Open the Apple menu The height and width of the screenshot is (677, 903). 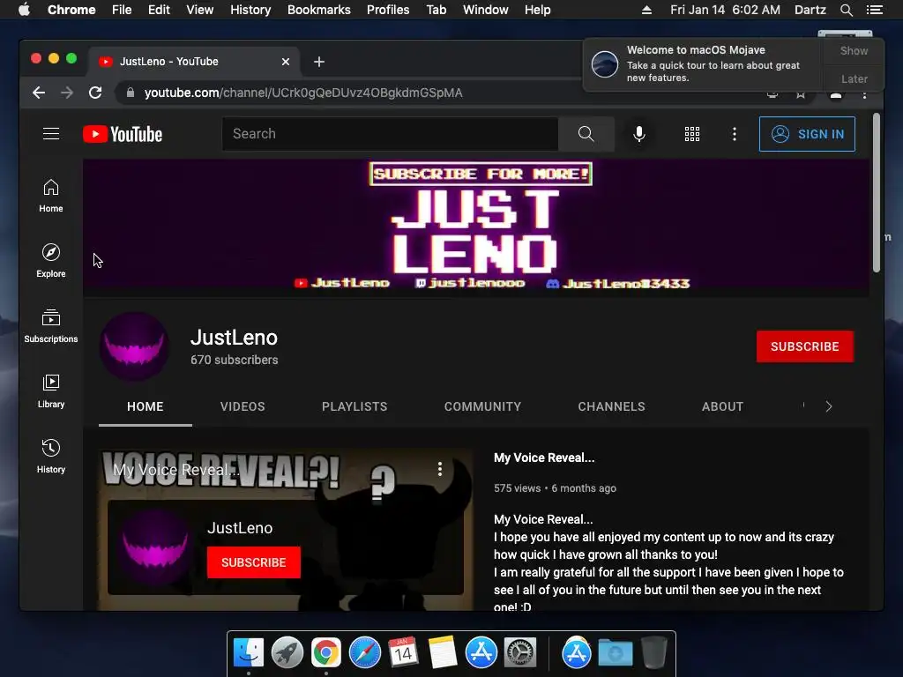click(x=24, y=10)
